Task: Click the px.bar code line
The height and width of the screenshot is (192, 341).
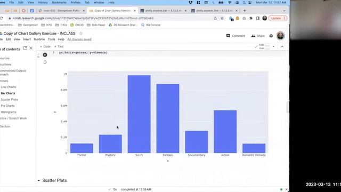Action: click(x=83, y=52)
